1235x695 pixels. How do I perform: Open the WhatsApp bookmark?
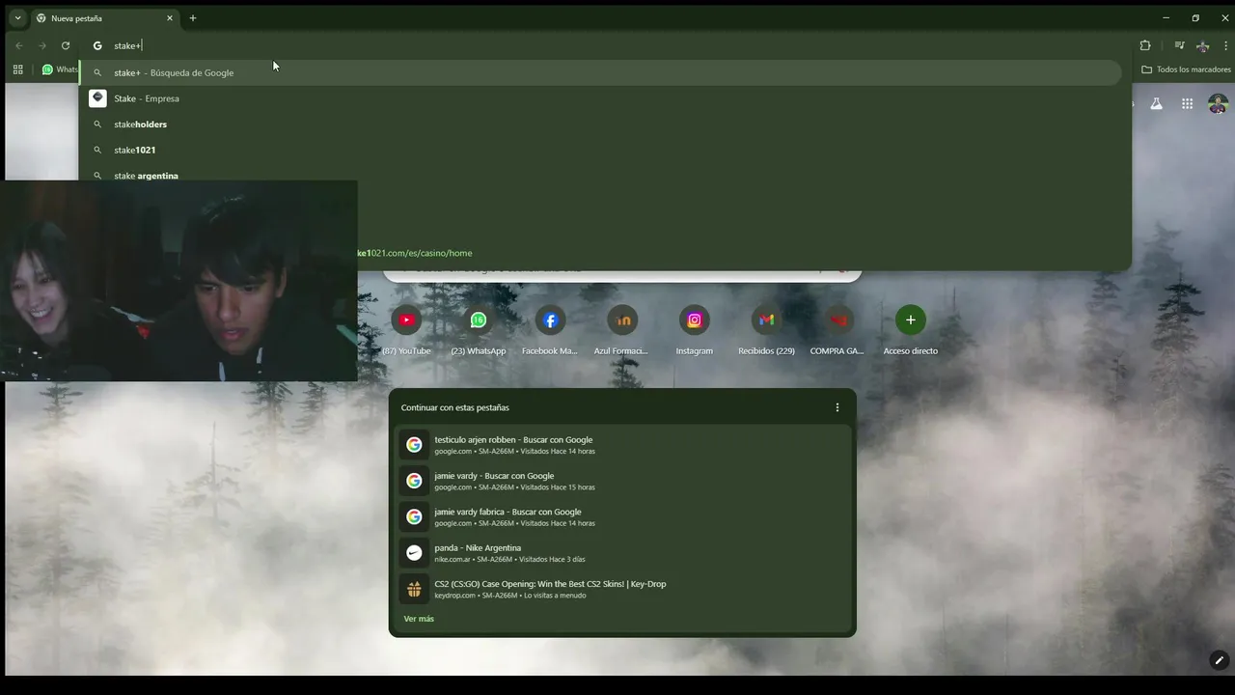point(60,69)
